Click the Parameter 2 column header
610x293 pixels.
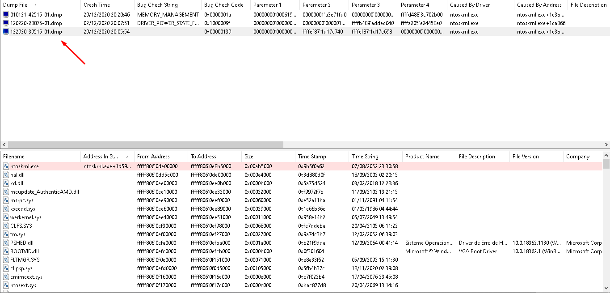point(324,5)
